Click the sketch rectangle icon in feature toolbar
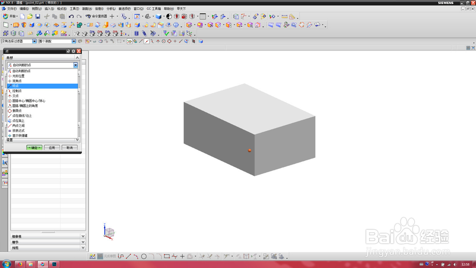This screenshot has width=476, height=268. [6, 25]
